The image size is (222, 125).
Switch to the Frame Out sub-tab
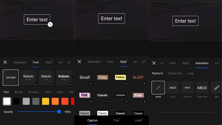coord(175,73)
